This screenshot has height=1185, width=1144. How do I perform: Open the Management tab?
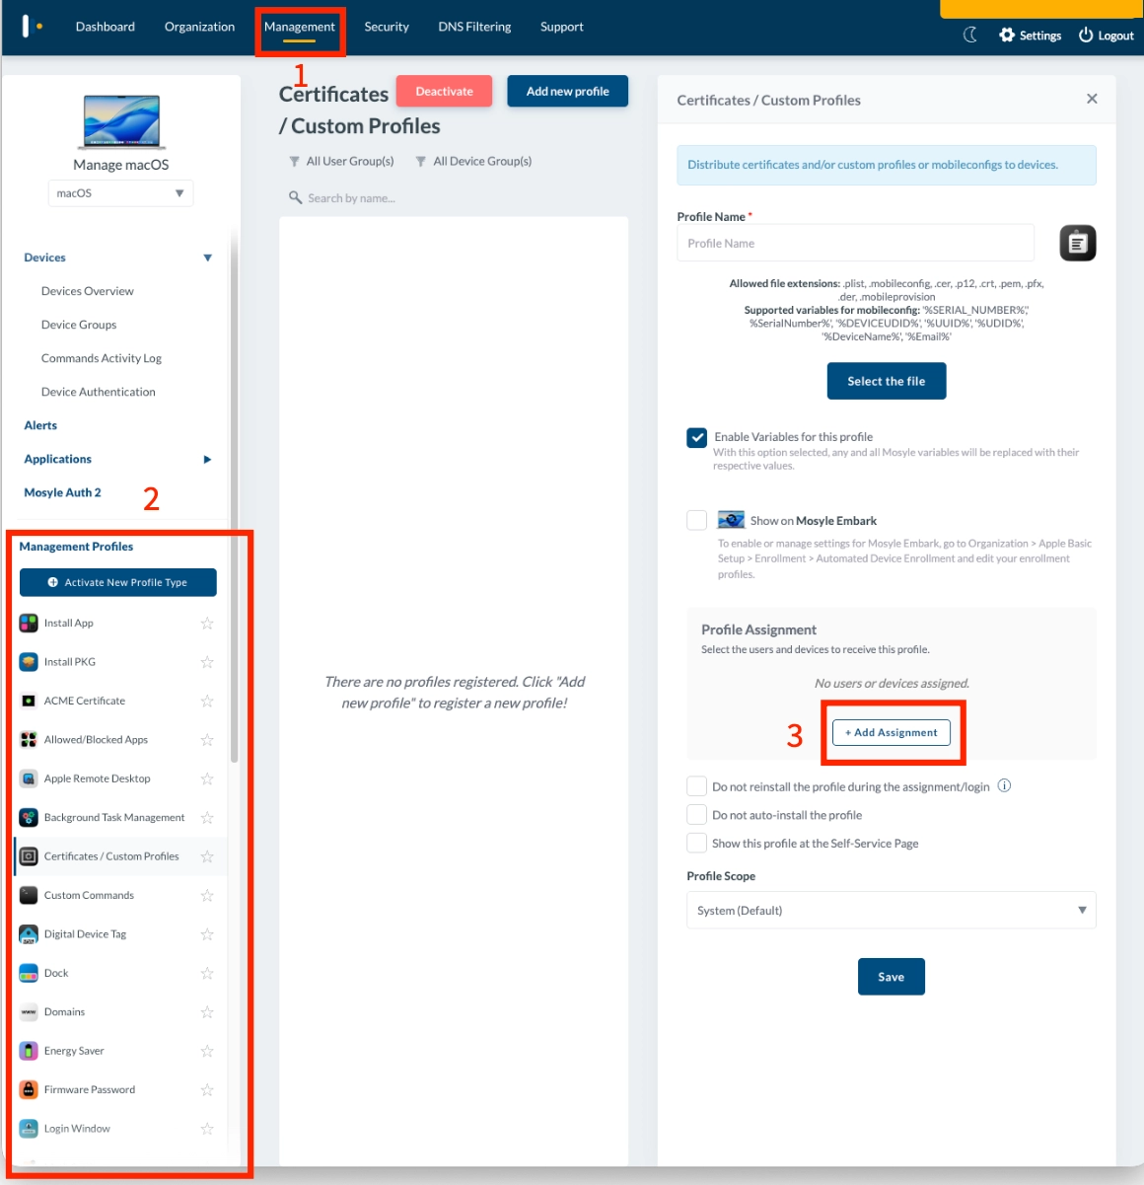(300, 27)
